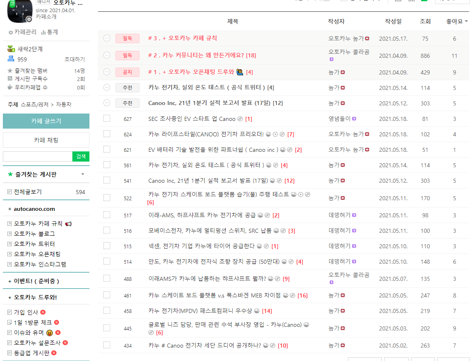Click emoji icon in # 1 오픈채팅 title

pyautogui.click(x=239, y=72)
